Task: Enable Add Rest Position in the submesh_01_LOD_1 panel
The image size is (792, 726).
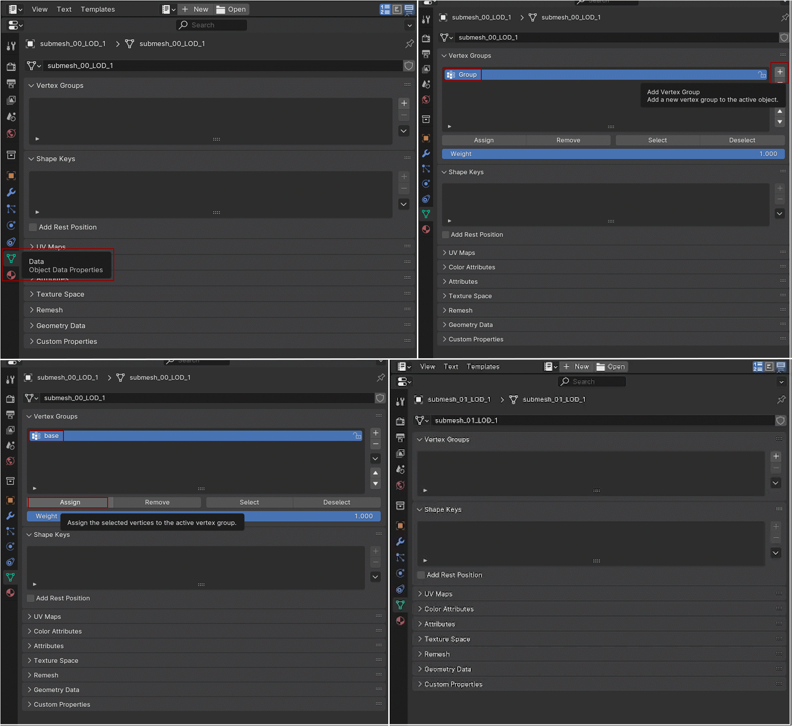Action: 422,575
